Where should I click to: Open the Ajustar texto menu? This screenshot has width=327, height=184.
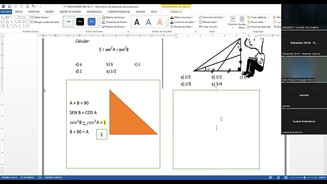(242, 22)
